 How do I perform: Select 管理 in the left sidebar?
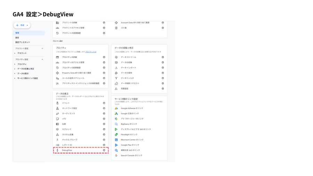click(29, 33)
